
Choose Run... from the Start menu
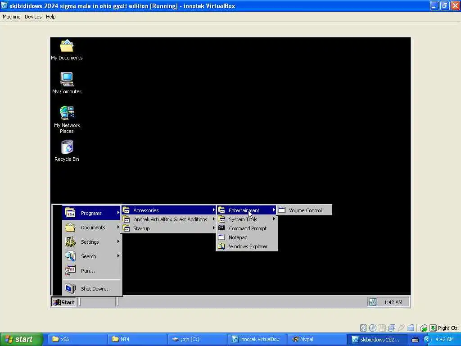(x=92, y=271)
